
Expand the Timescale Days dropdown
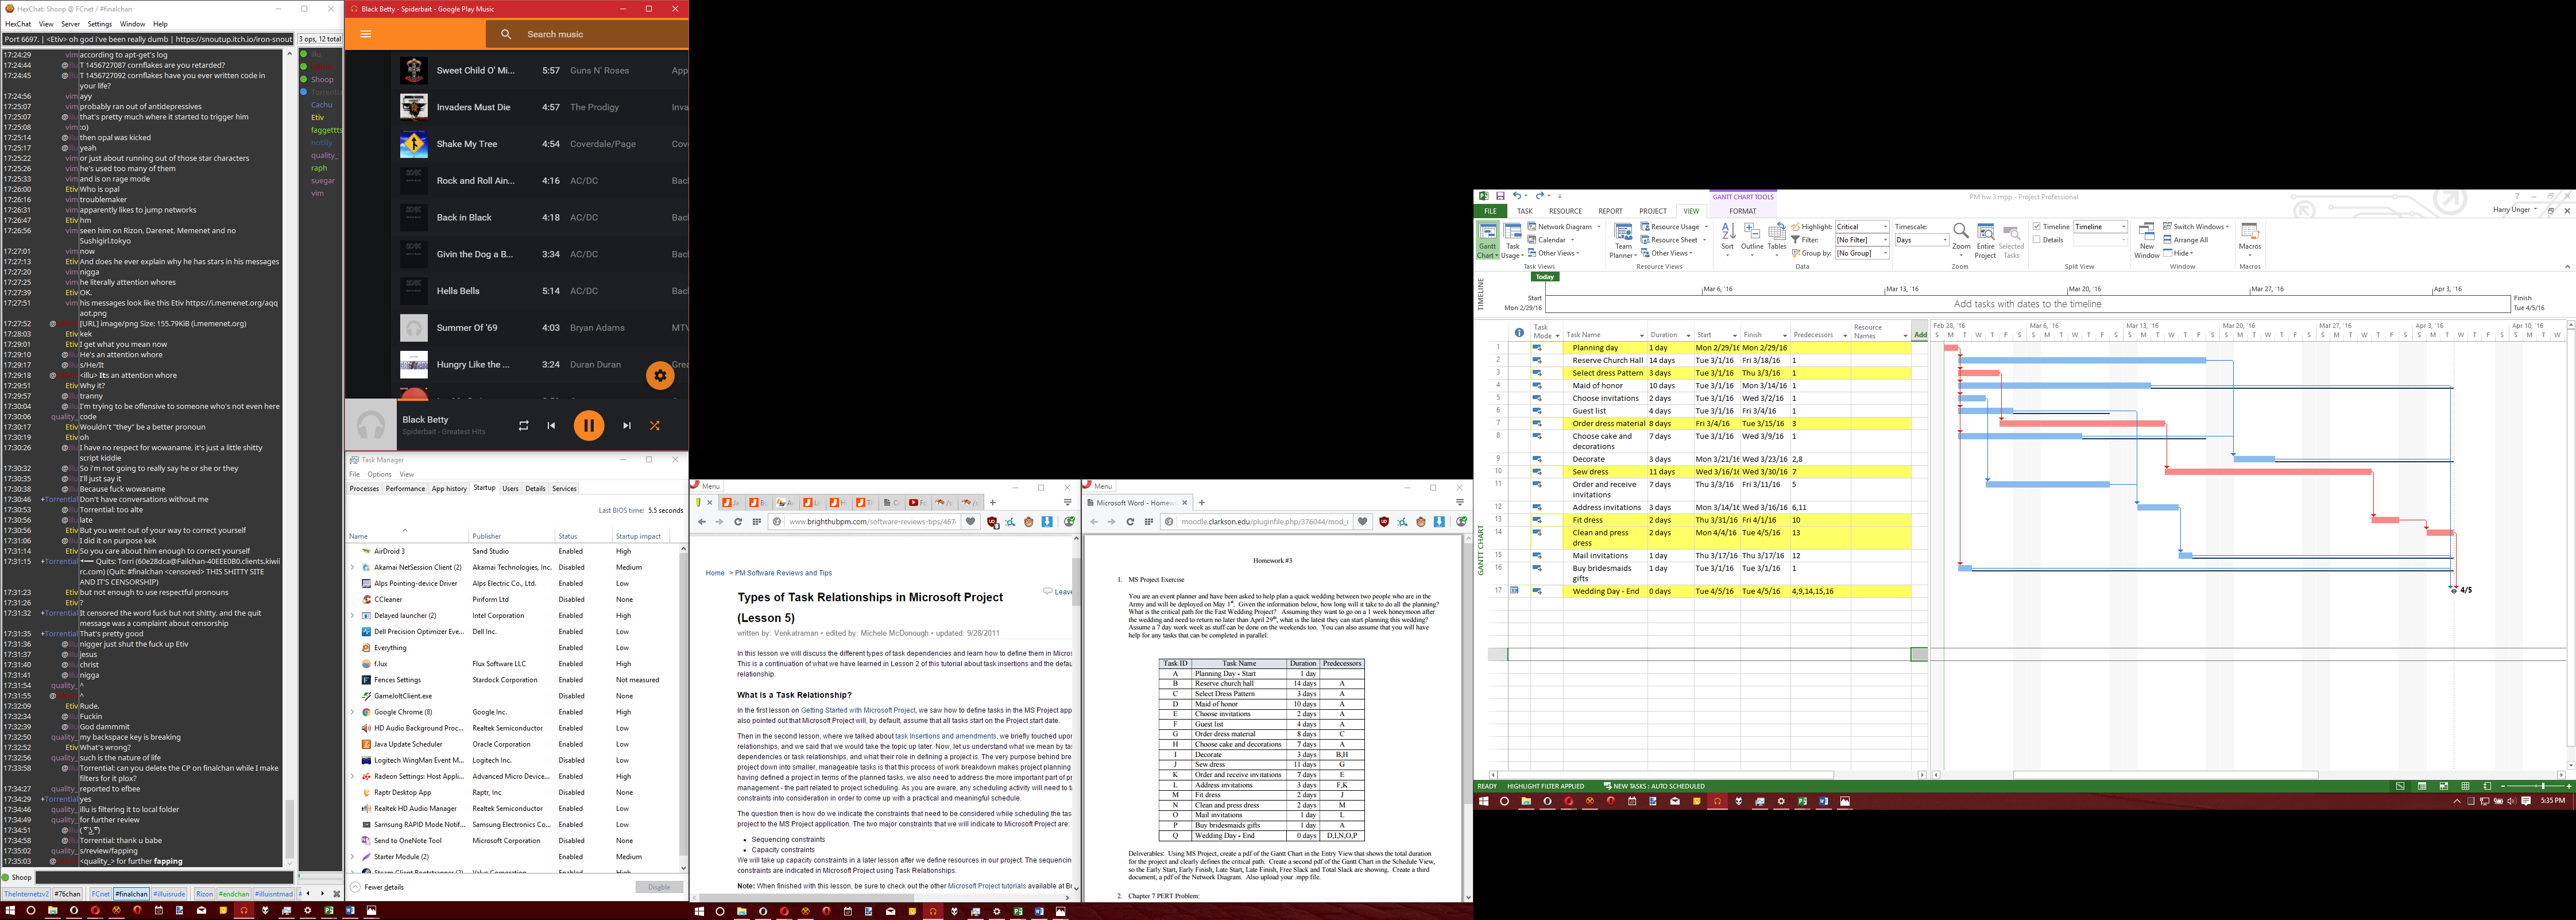click(x=1944, y=240)
